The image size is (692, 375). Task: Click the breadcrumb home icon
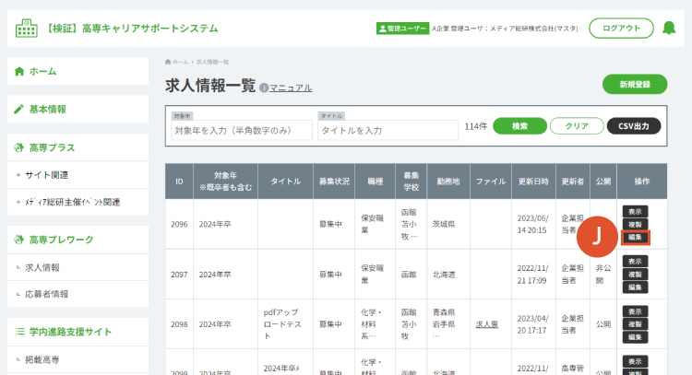coord(168,62)
